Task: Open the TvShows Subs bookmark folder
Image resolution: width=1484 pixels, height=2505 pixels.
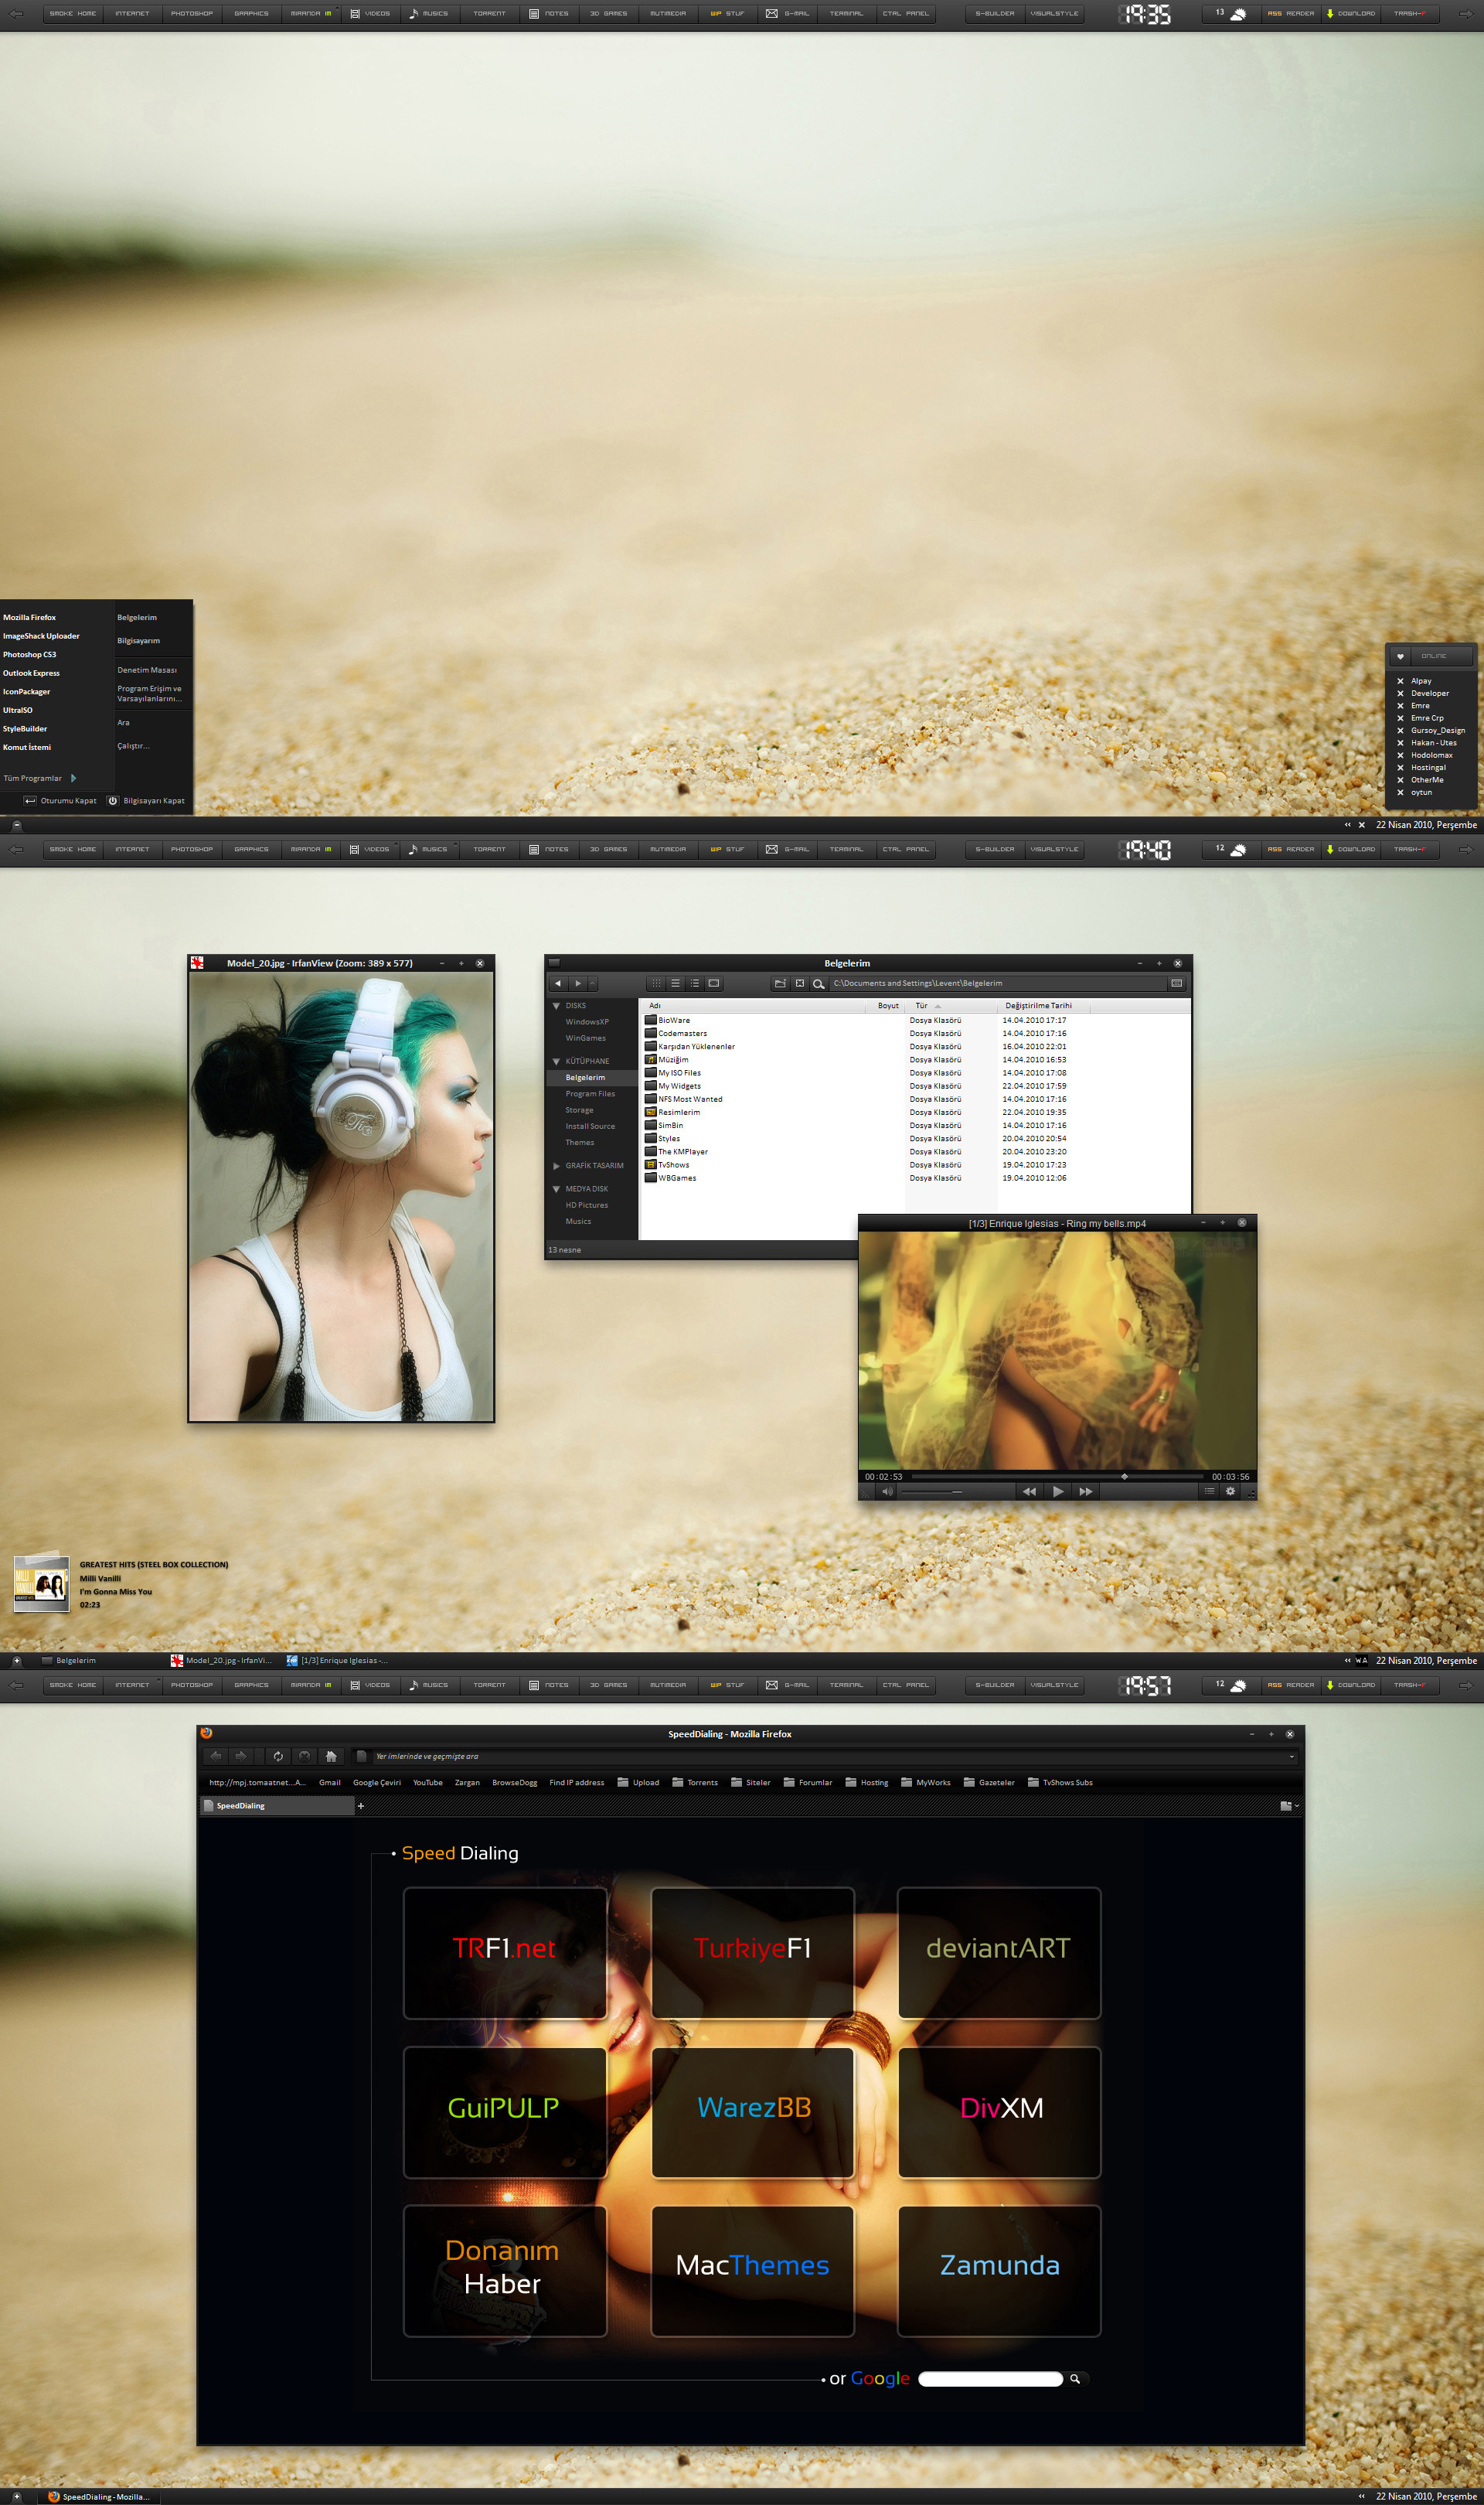Action: pyautogui.click(x=1060, y=1782)
